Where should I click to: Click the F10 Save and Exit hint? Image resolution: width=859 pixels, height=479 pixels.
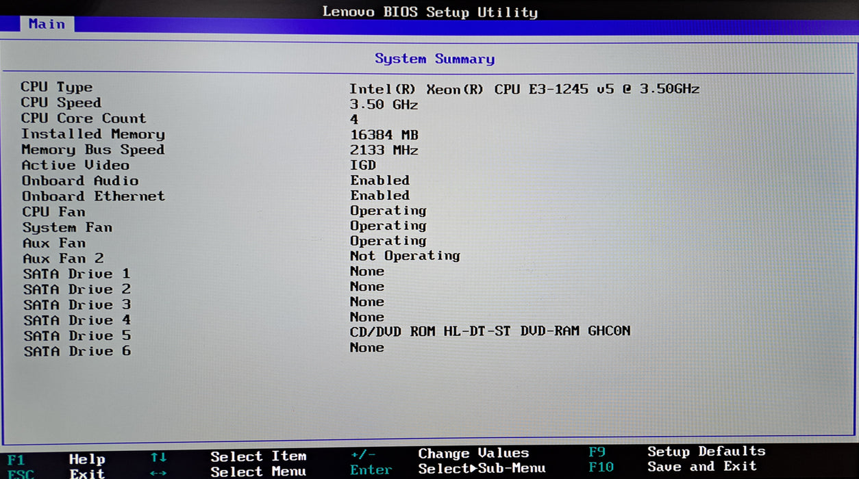click(x=673, y=467)
